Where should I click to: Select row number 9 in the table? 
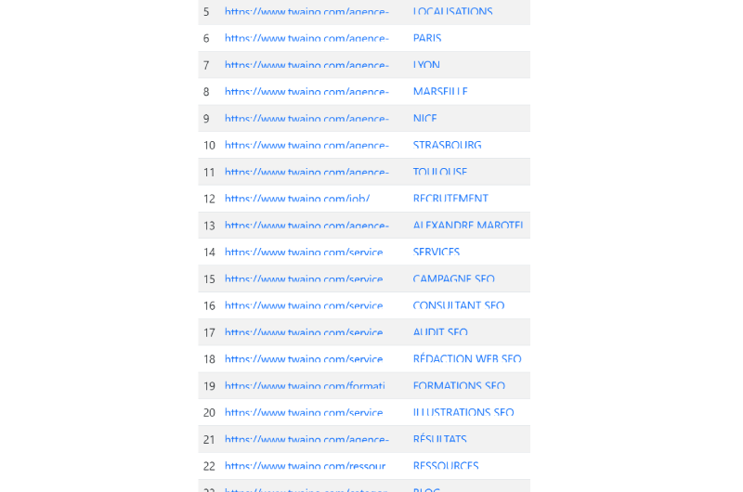(206, 119)
